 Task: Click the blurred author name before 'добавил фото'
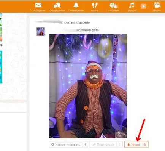pos(71,30)
